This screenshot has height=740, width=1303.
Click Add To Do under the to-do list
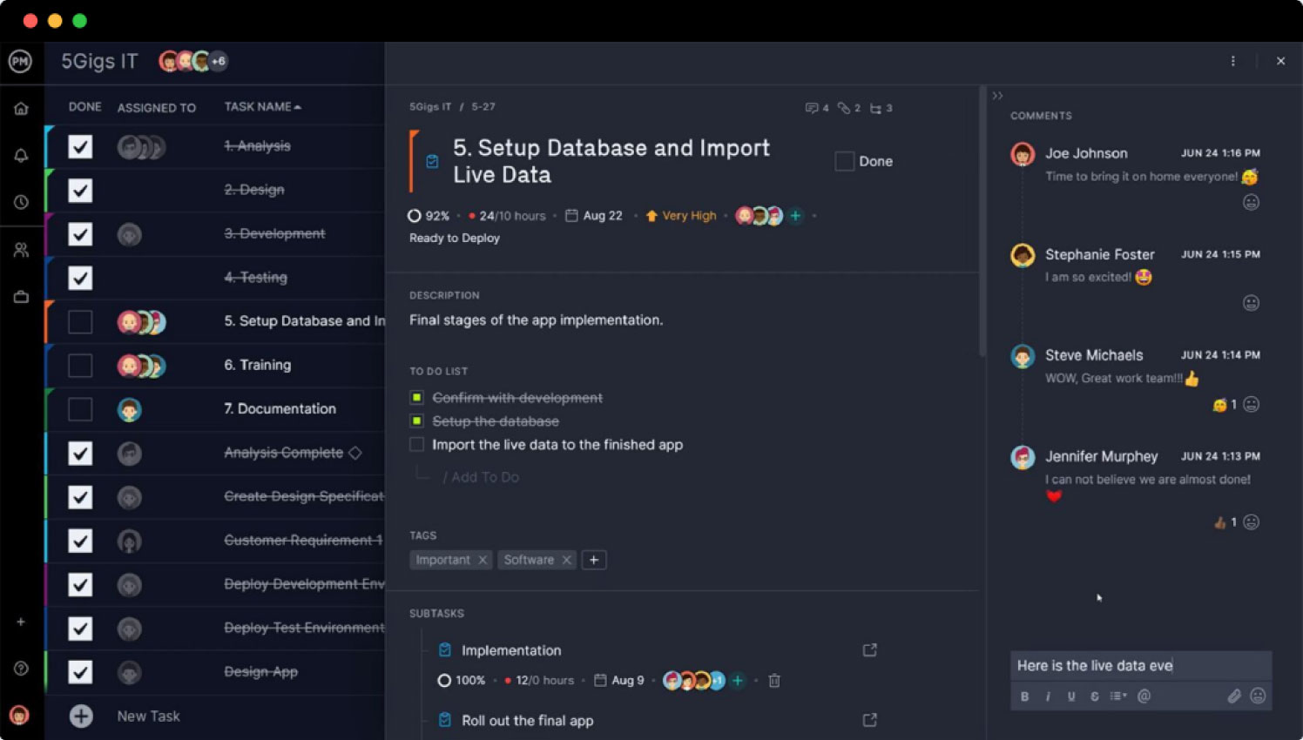coord(482,476)
